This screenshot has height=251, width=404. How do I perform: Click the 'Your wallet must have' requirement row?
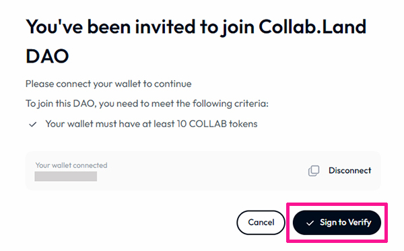pos(143,124)
